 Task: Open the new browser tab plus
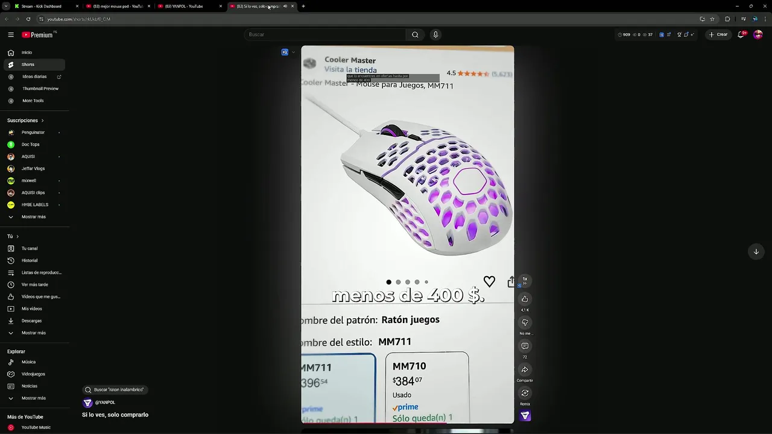pyautogui.click(x=303, y=6)
